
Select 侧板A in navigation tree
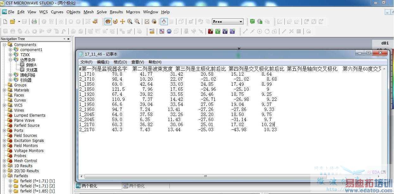(x=31, y=65)
